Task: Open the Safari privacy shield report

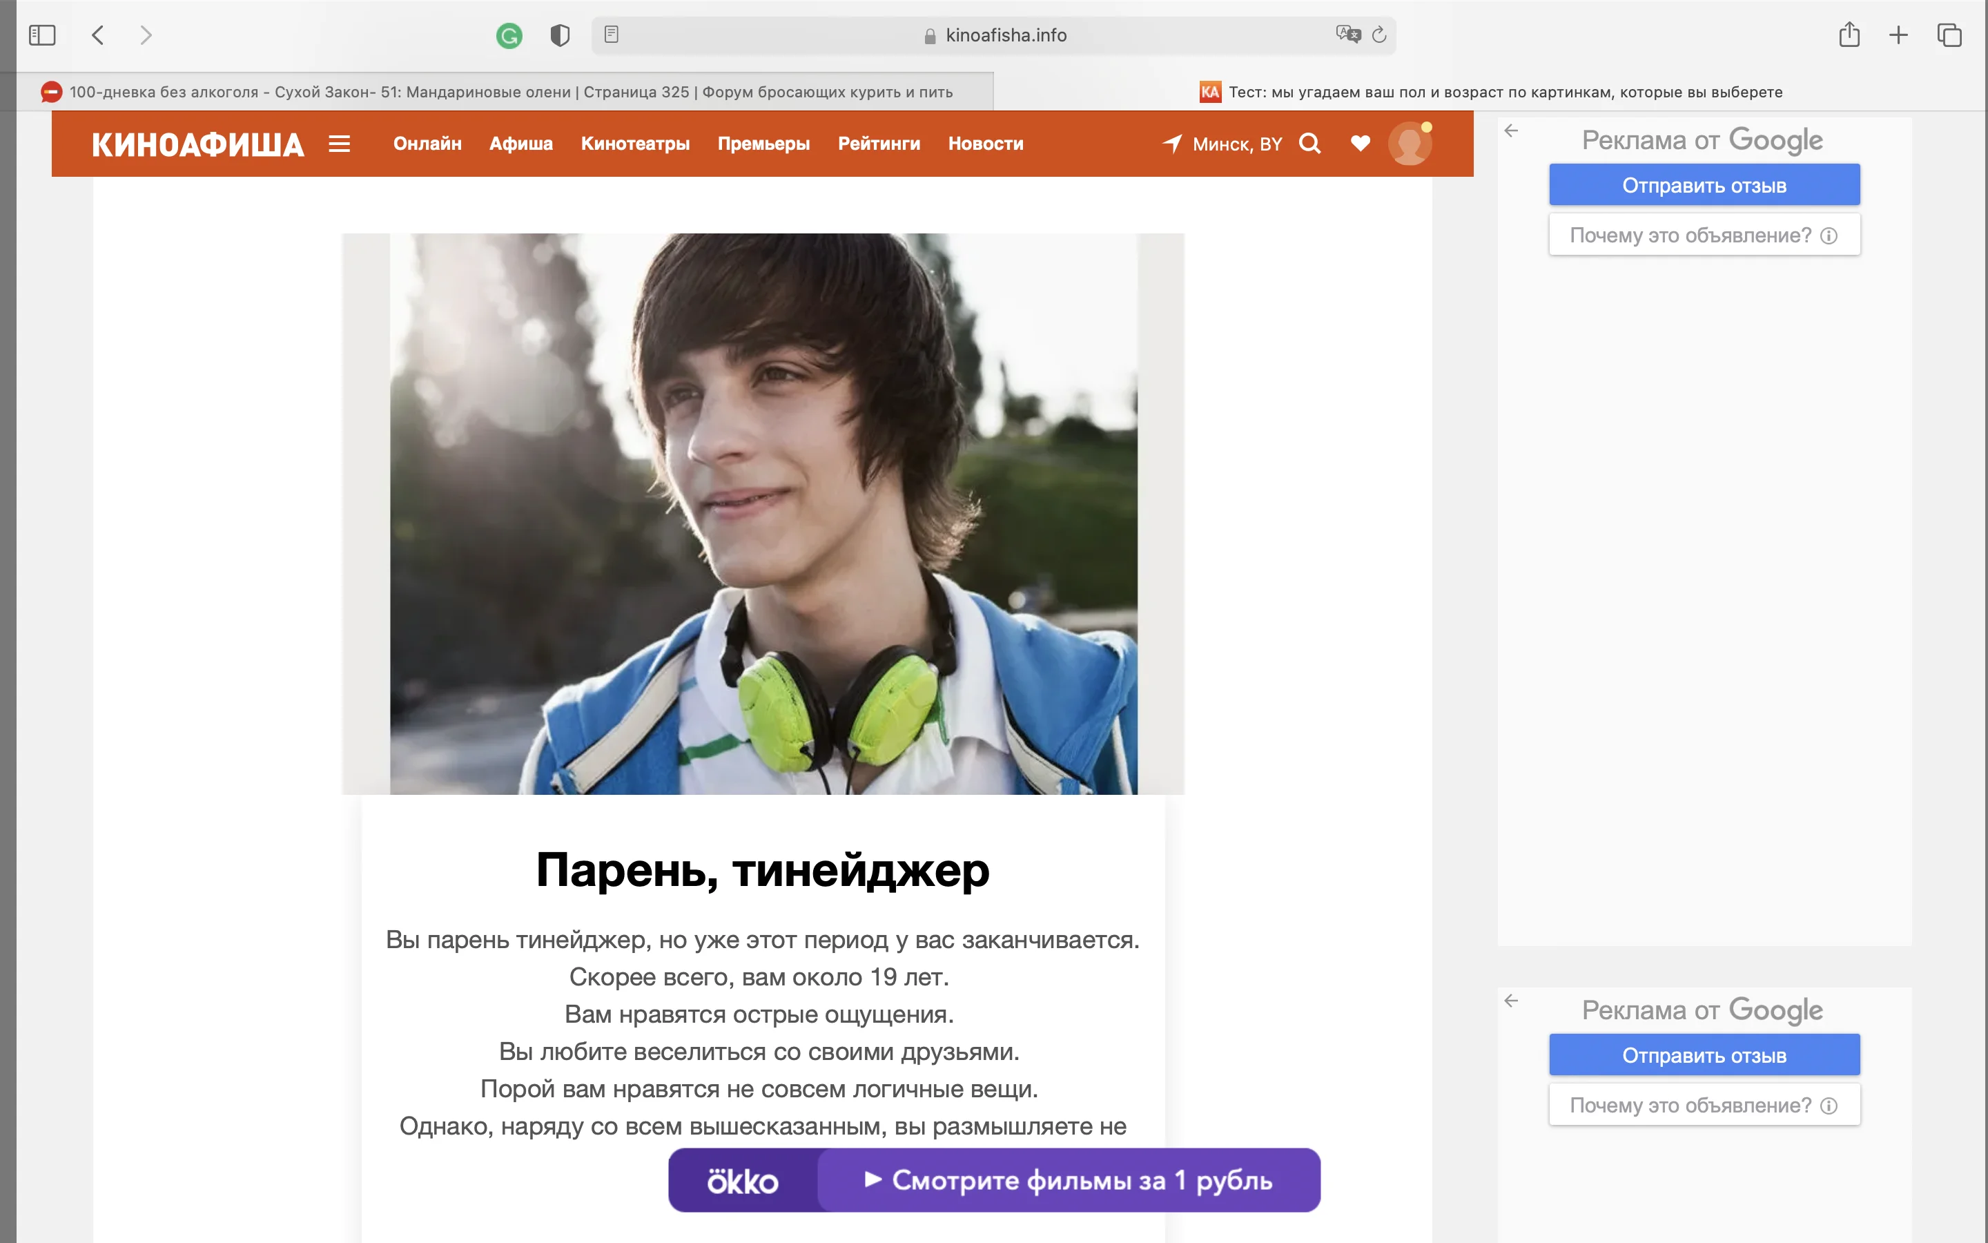Action: coord(561,35)
